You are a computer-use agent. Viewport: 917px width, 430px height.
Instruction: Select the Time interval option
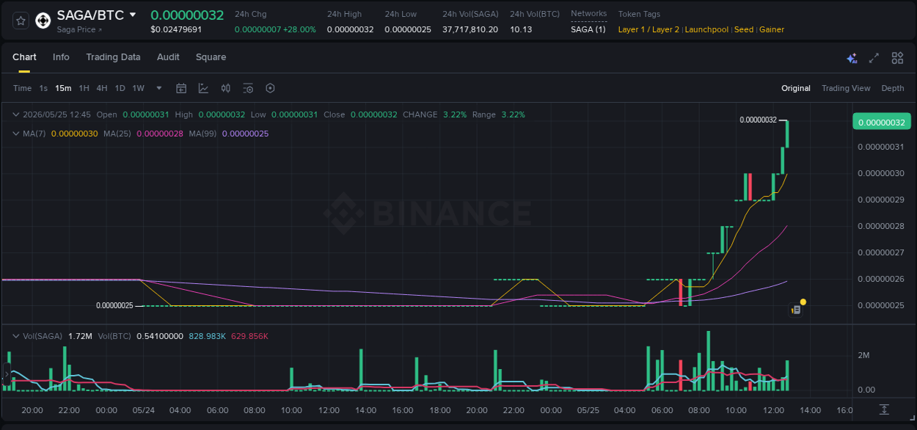pos(22,88)
